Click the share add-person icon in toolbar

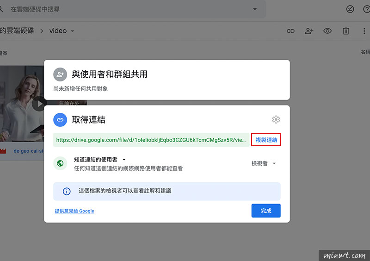pyautogui.click(x=309, y=31)
